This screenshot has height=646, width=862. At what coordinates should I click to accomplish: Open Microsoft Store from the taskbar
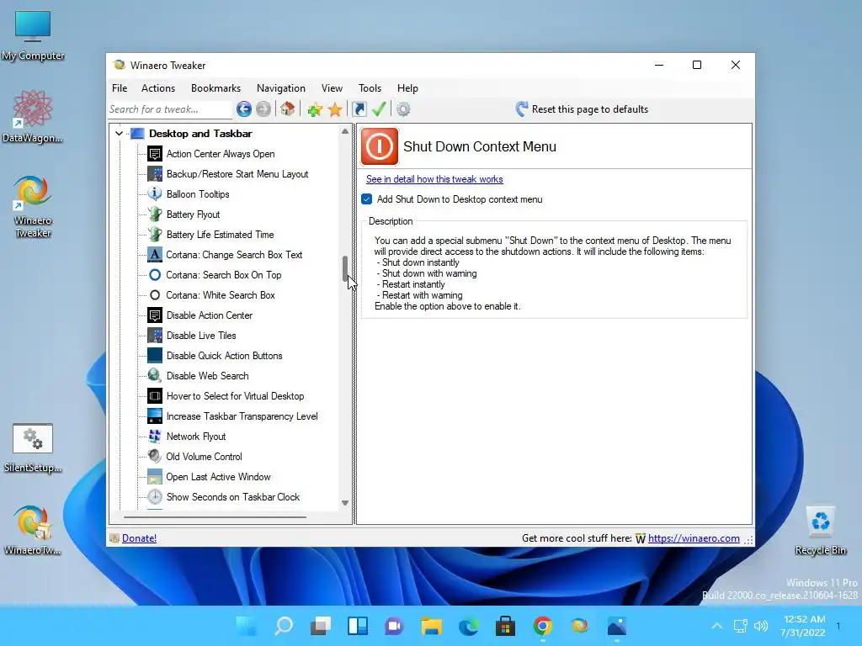point(505,626)
